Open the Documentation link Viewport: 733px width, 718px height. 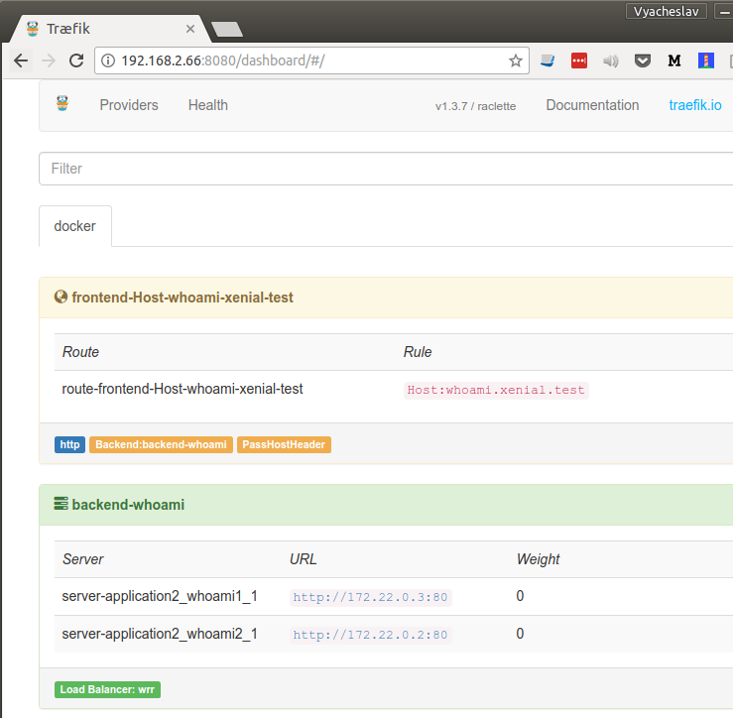pos(592,105)
